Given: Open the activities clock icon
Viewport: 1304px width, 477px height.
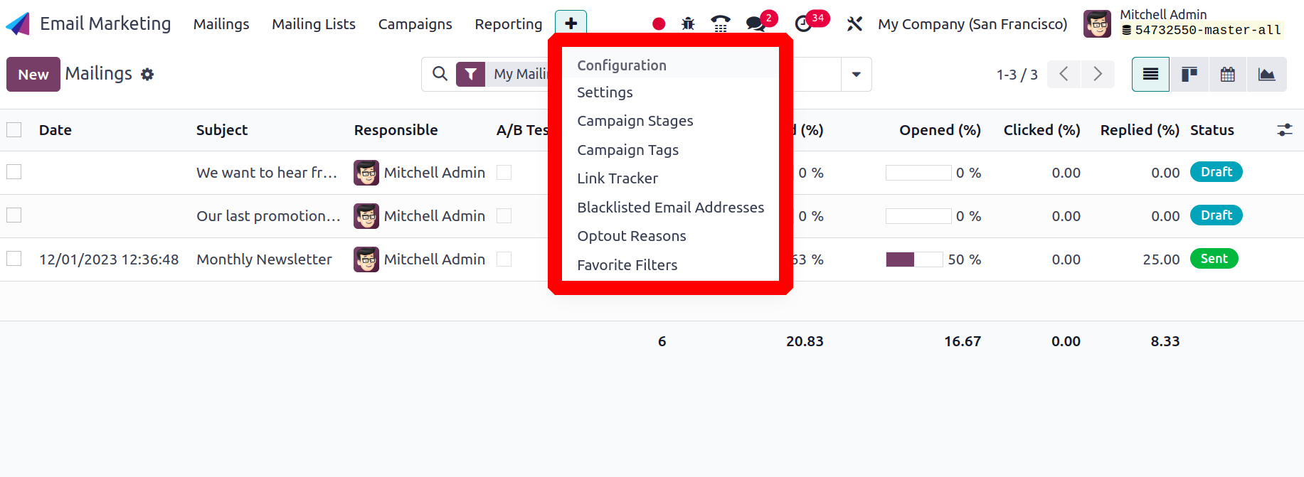Looking at the screenshot, I should click(x=803, y=24).
